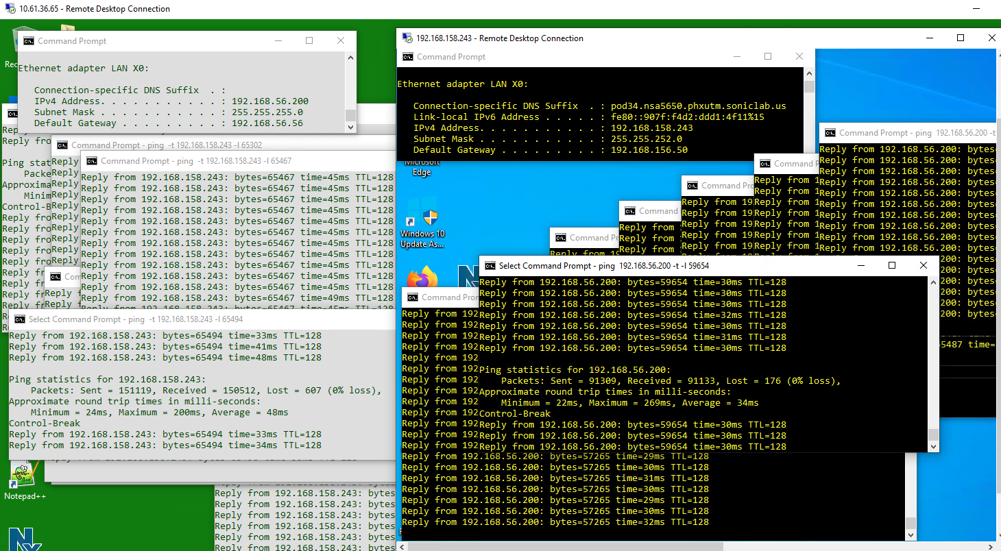Click the cmd icon of the ping -l 59654 window

(x=490, y=265)
